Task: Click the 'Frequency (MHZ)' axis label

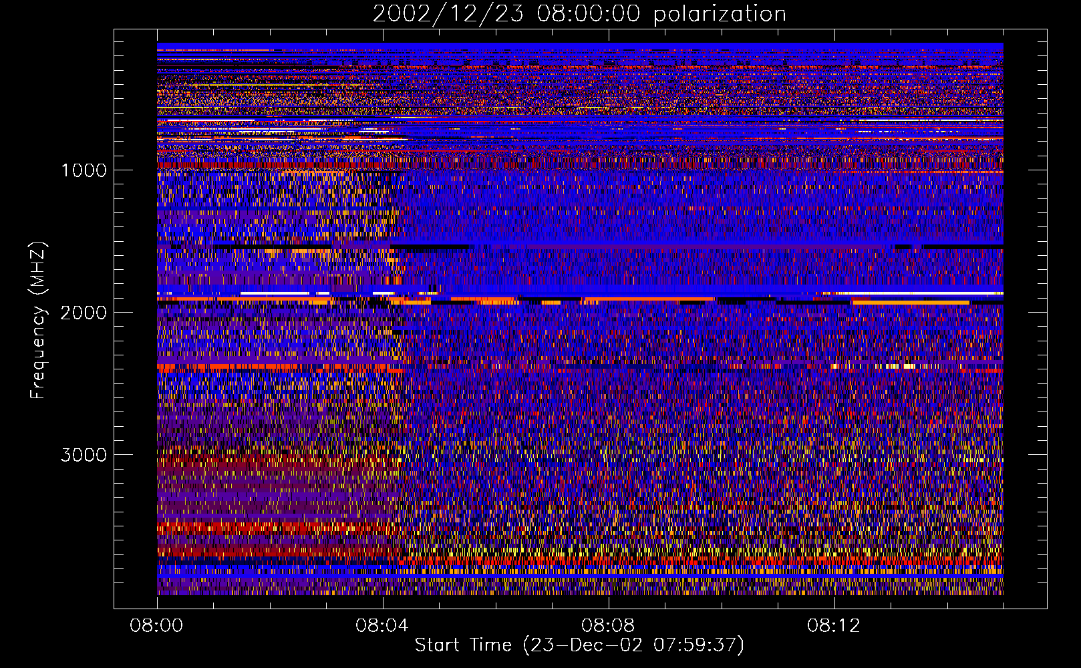Action: [x=38, y=321]
